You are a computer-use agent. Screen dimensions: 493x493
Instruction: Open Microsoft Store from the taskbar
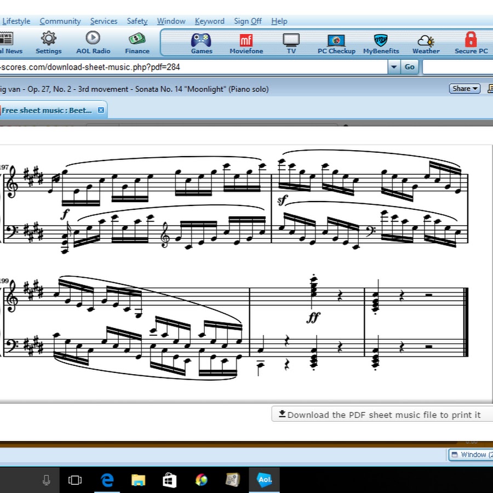coord(169,480)
